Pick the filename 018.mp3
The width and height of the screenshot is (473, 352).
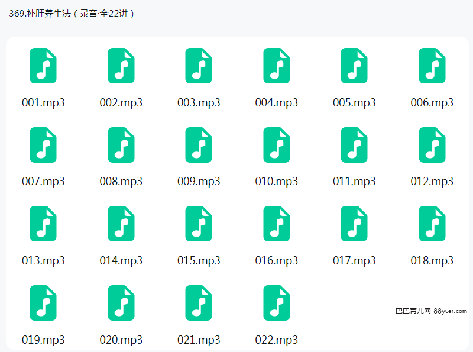432,261
